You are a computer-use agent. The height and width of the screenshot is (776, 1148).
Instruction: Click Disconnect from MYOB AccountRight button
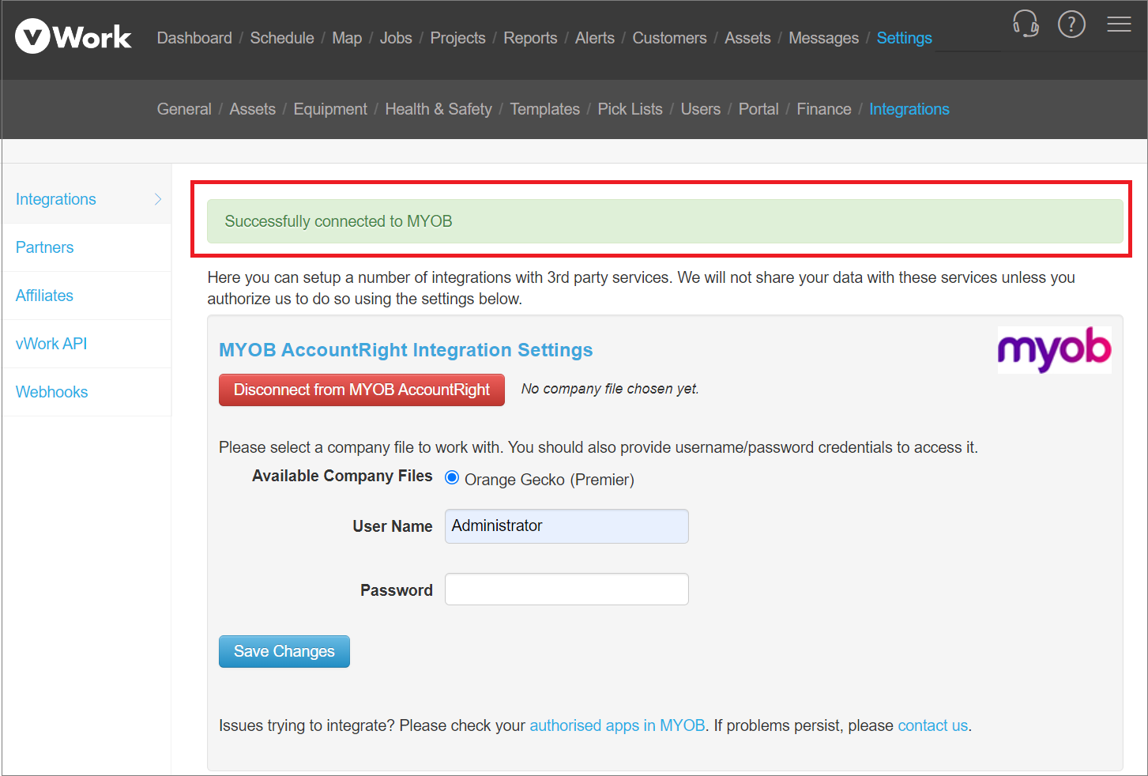[362, 390]
